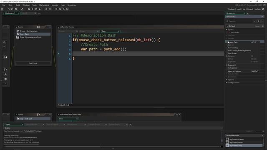Image resolution: width=267 pixels, height=150 pixels.
Task: Expand the Options tree node
Action: [227, 80]
